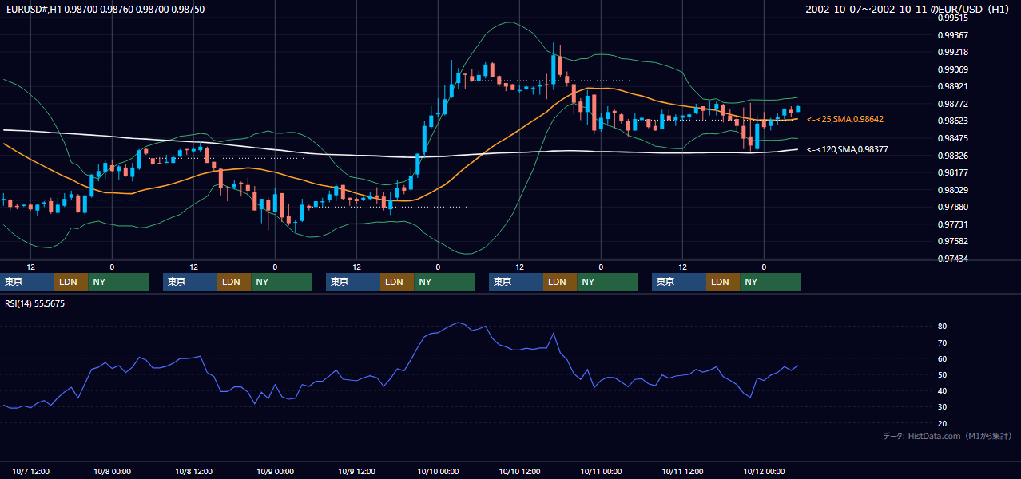The height and width of the screenshot is (479, 1021).
Task: Click price axis value 0.98177
Action: click(953, 172)
